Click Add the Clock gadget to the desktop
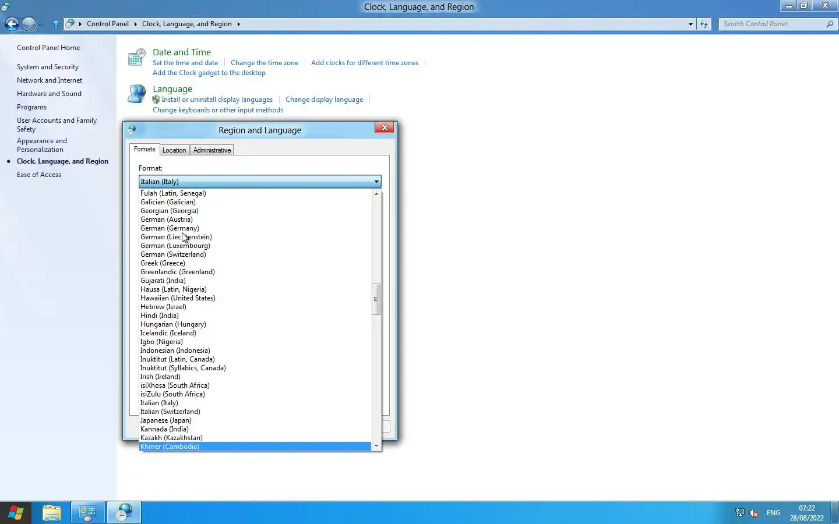This screenshot has height=524, width=839. [x=209, y=73]
